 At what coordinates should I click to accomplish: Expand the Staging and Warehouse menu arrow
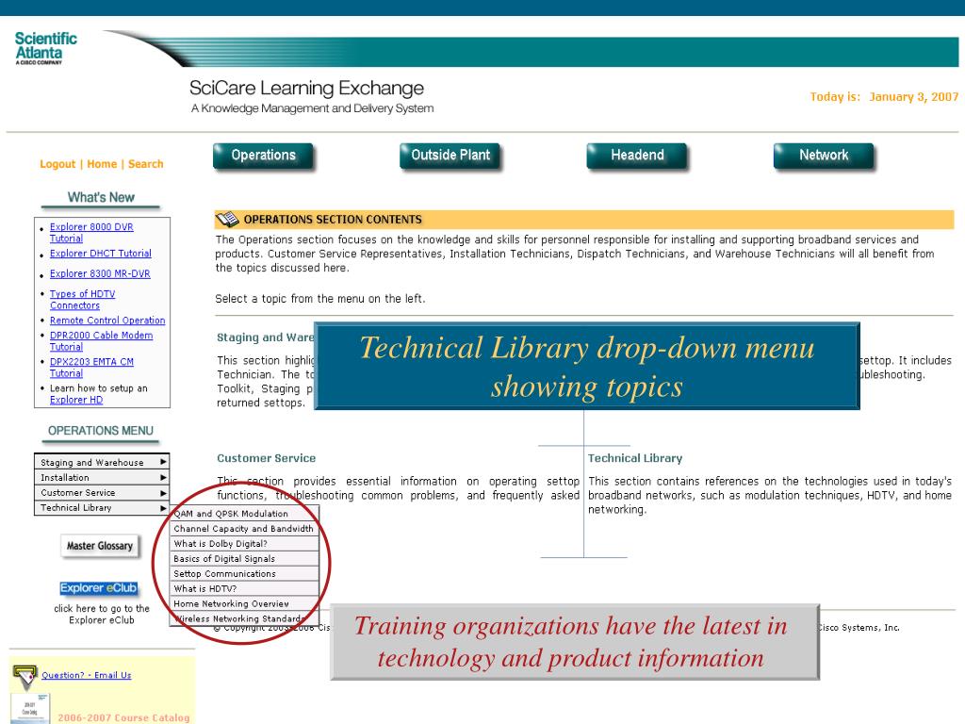(x=163, y=462)
